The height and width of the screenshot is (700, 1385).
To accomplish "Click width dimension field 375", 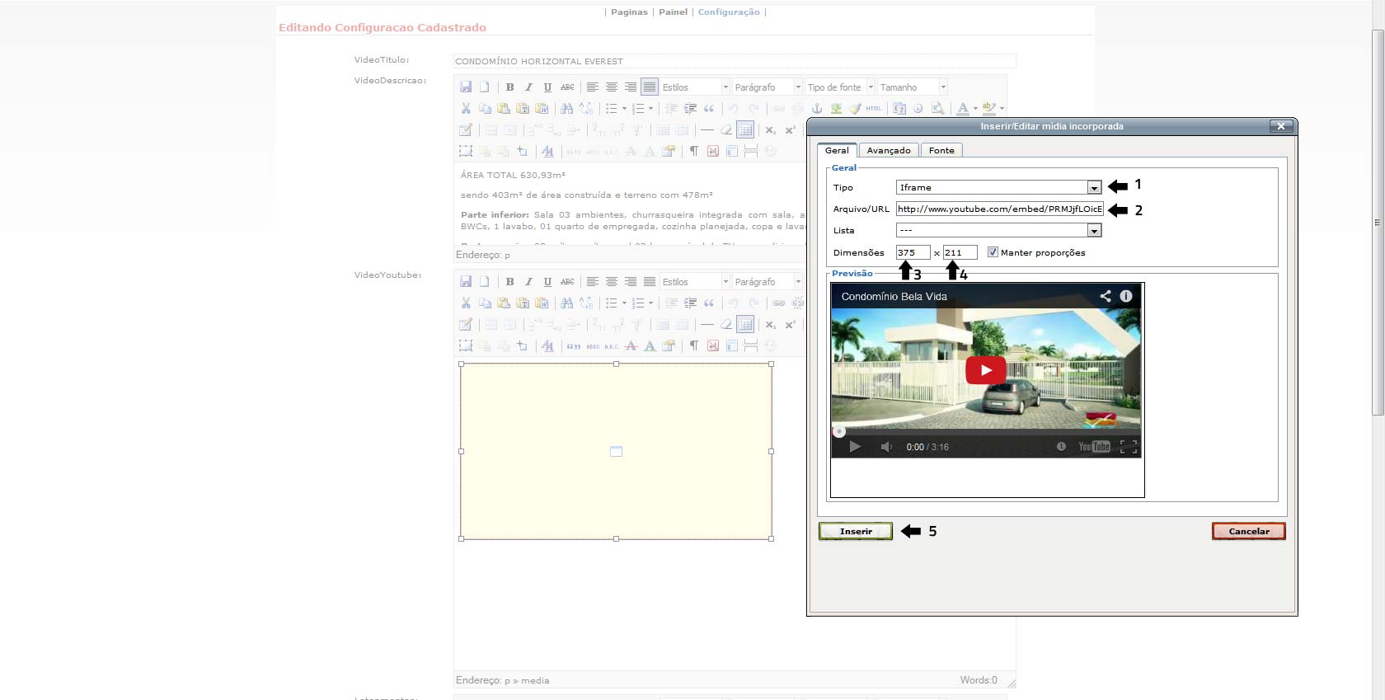I will pyautogui.click(x=913, y=252).
